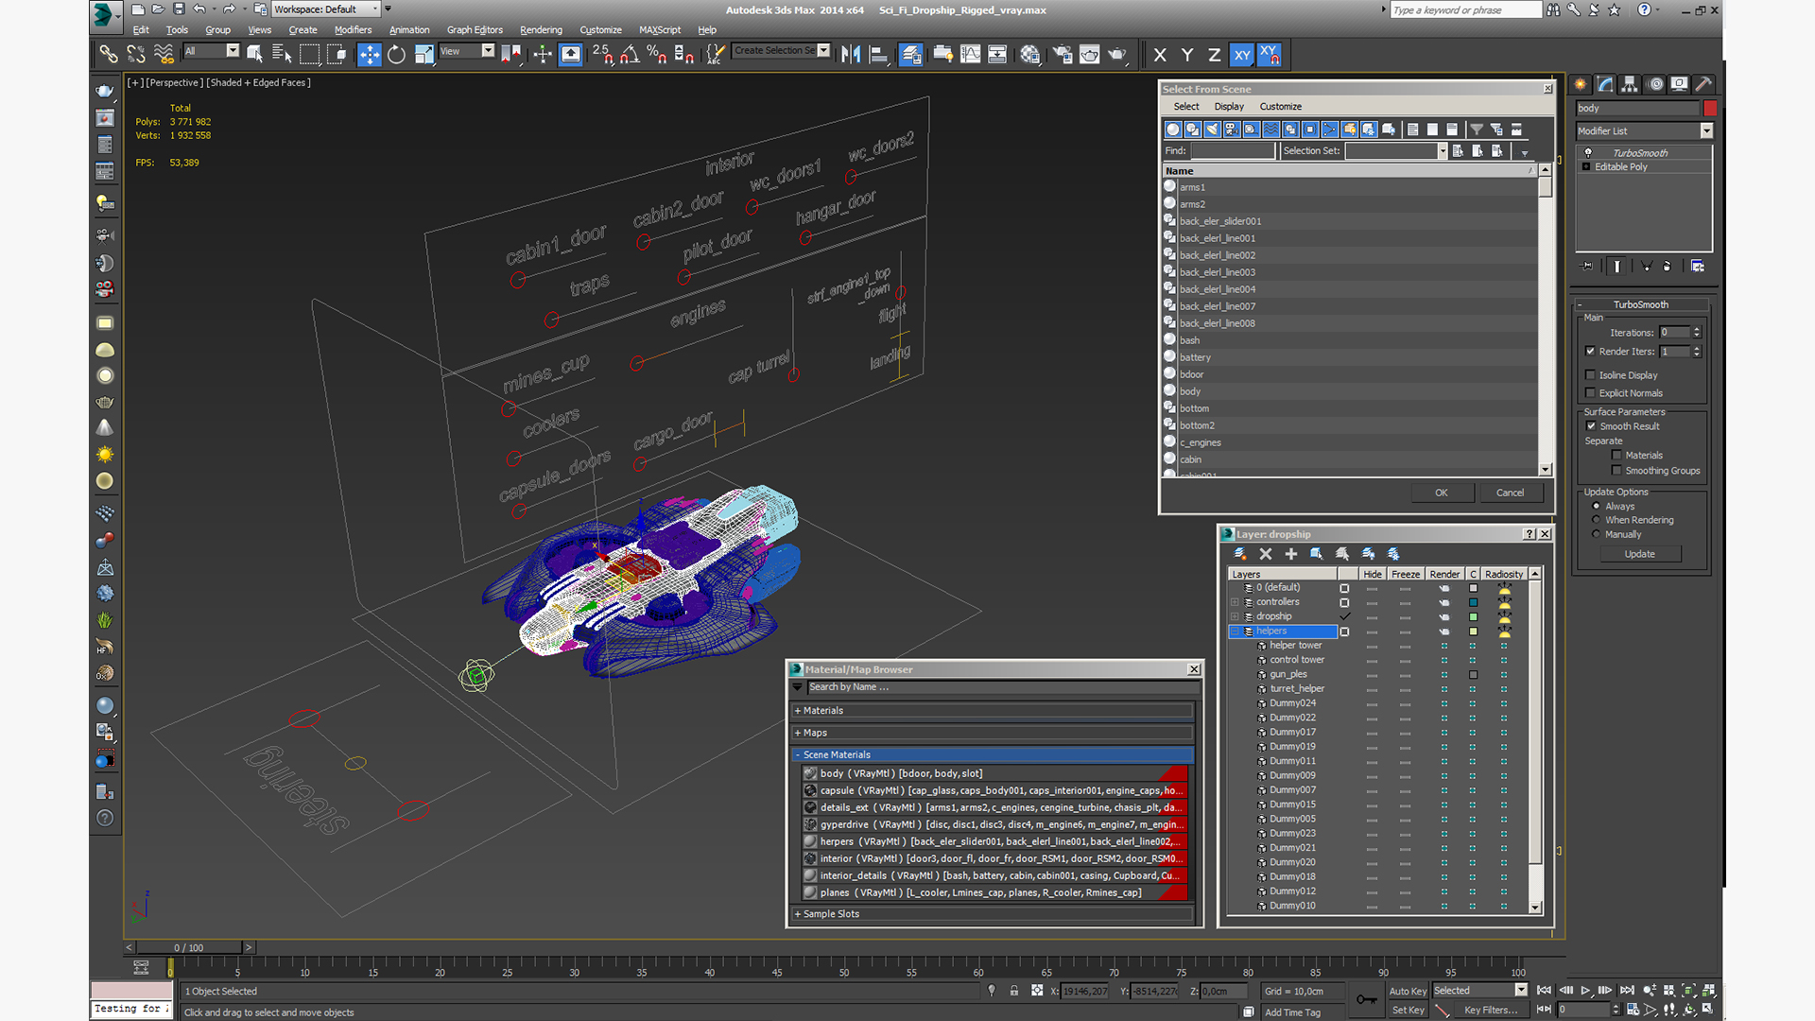1815x1021 pixels.
Task: Click Delete Layer X icon in Layer dialog
Action: [1266, 554]
